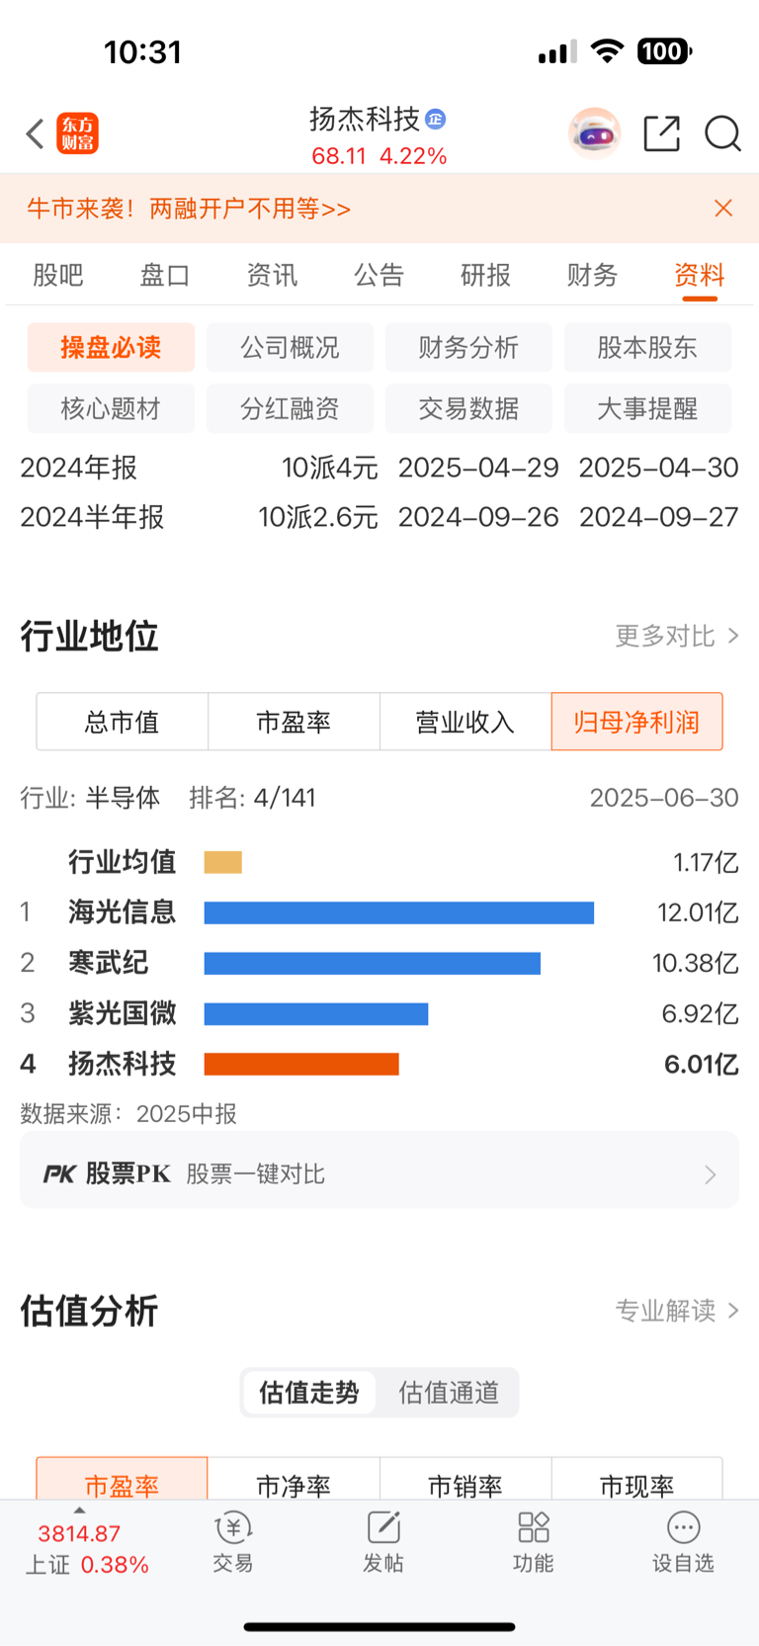Switch to the 公告 tab
This screenshot has width=759, height=1646.
tap(379, 275)
